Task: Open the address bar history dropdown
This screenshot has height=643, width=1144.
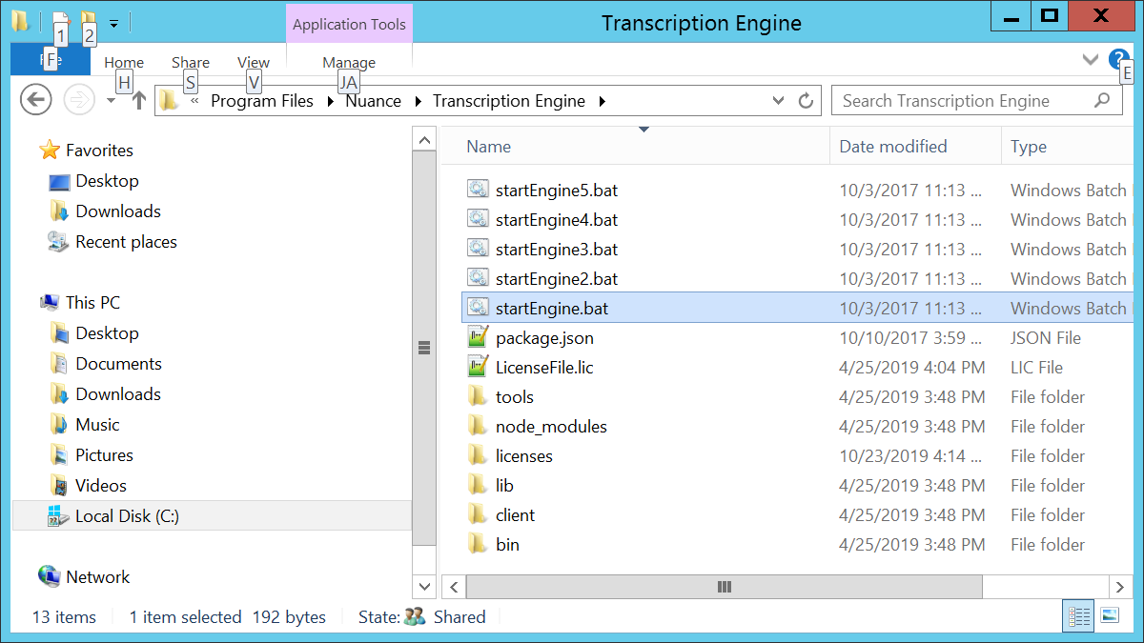Action: click(x=778, y=100)
